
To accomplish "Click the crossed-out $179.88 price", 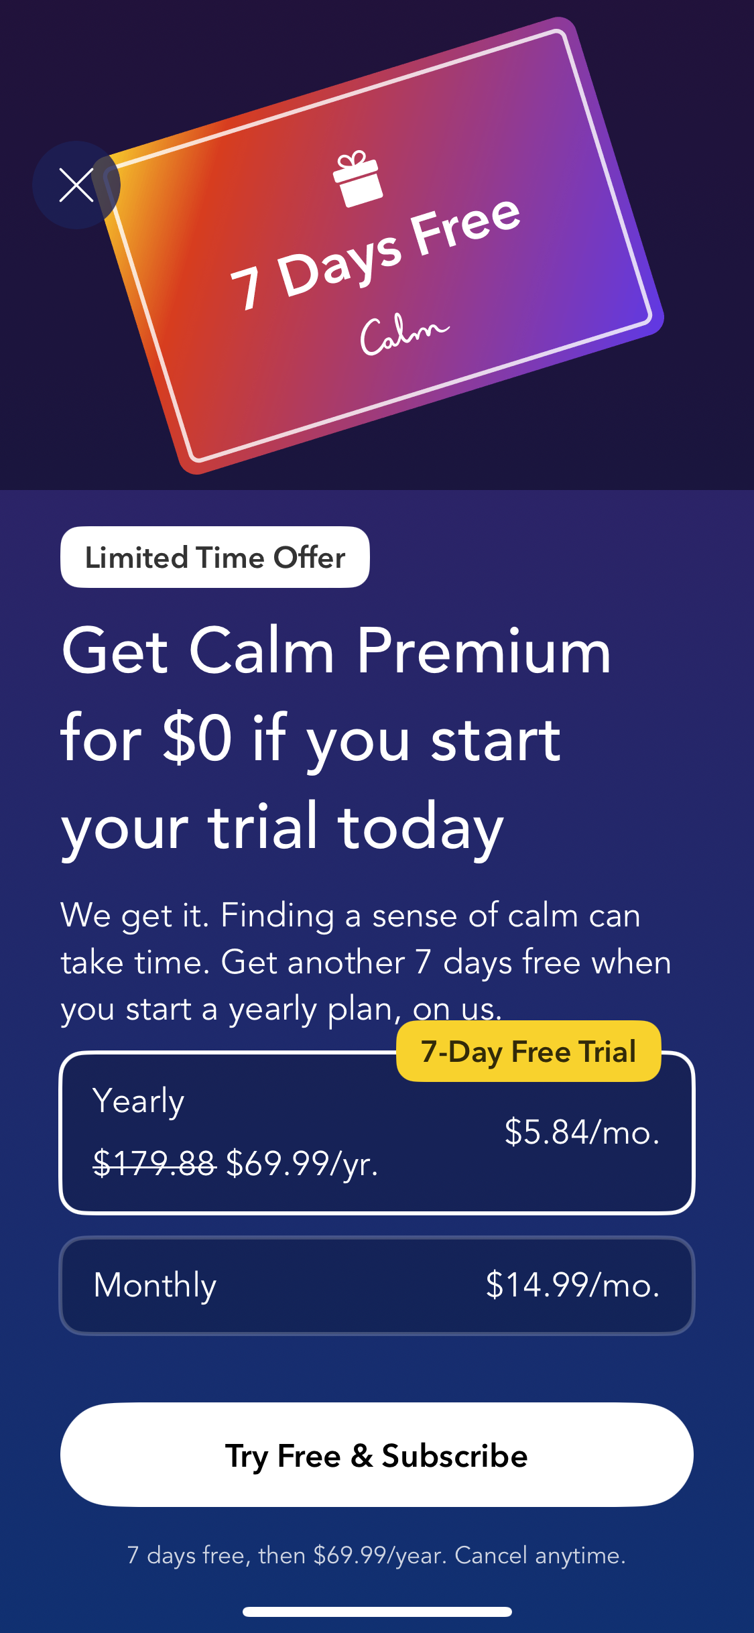I will coord(154,1163).
